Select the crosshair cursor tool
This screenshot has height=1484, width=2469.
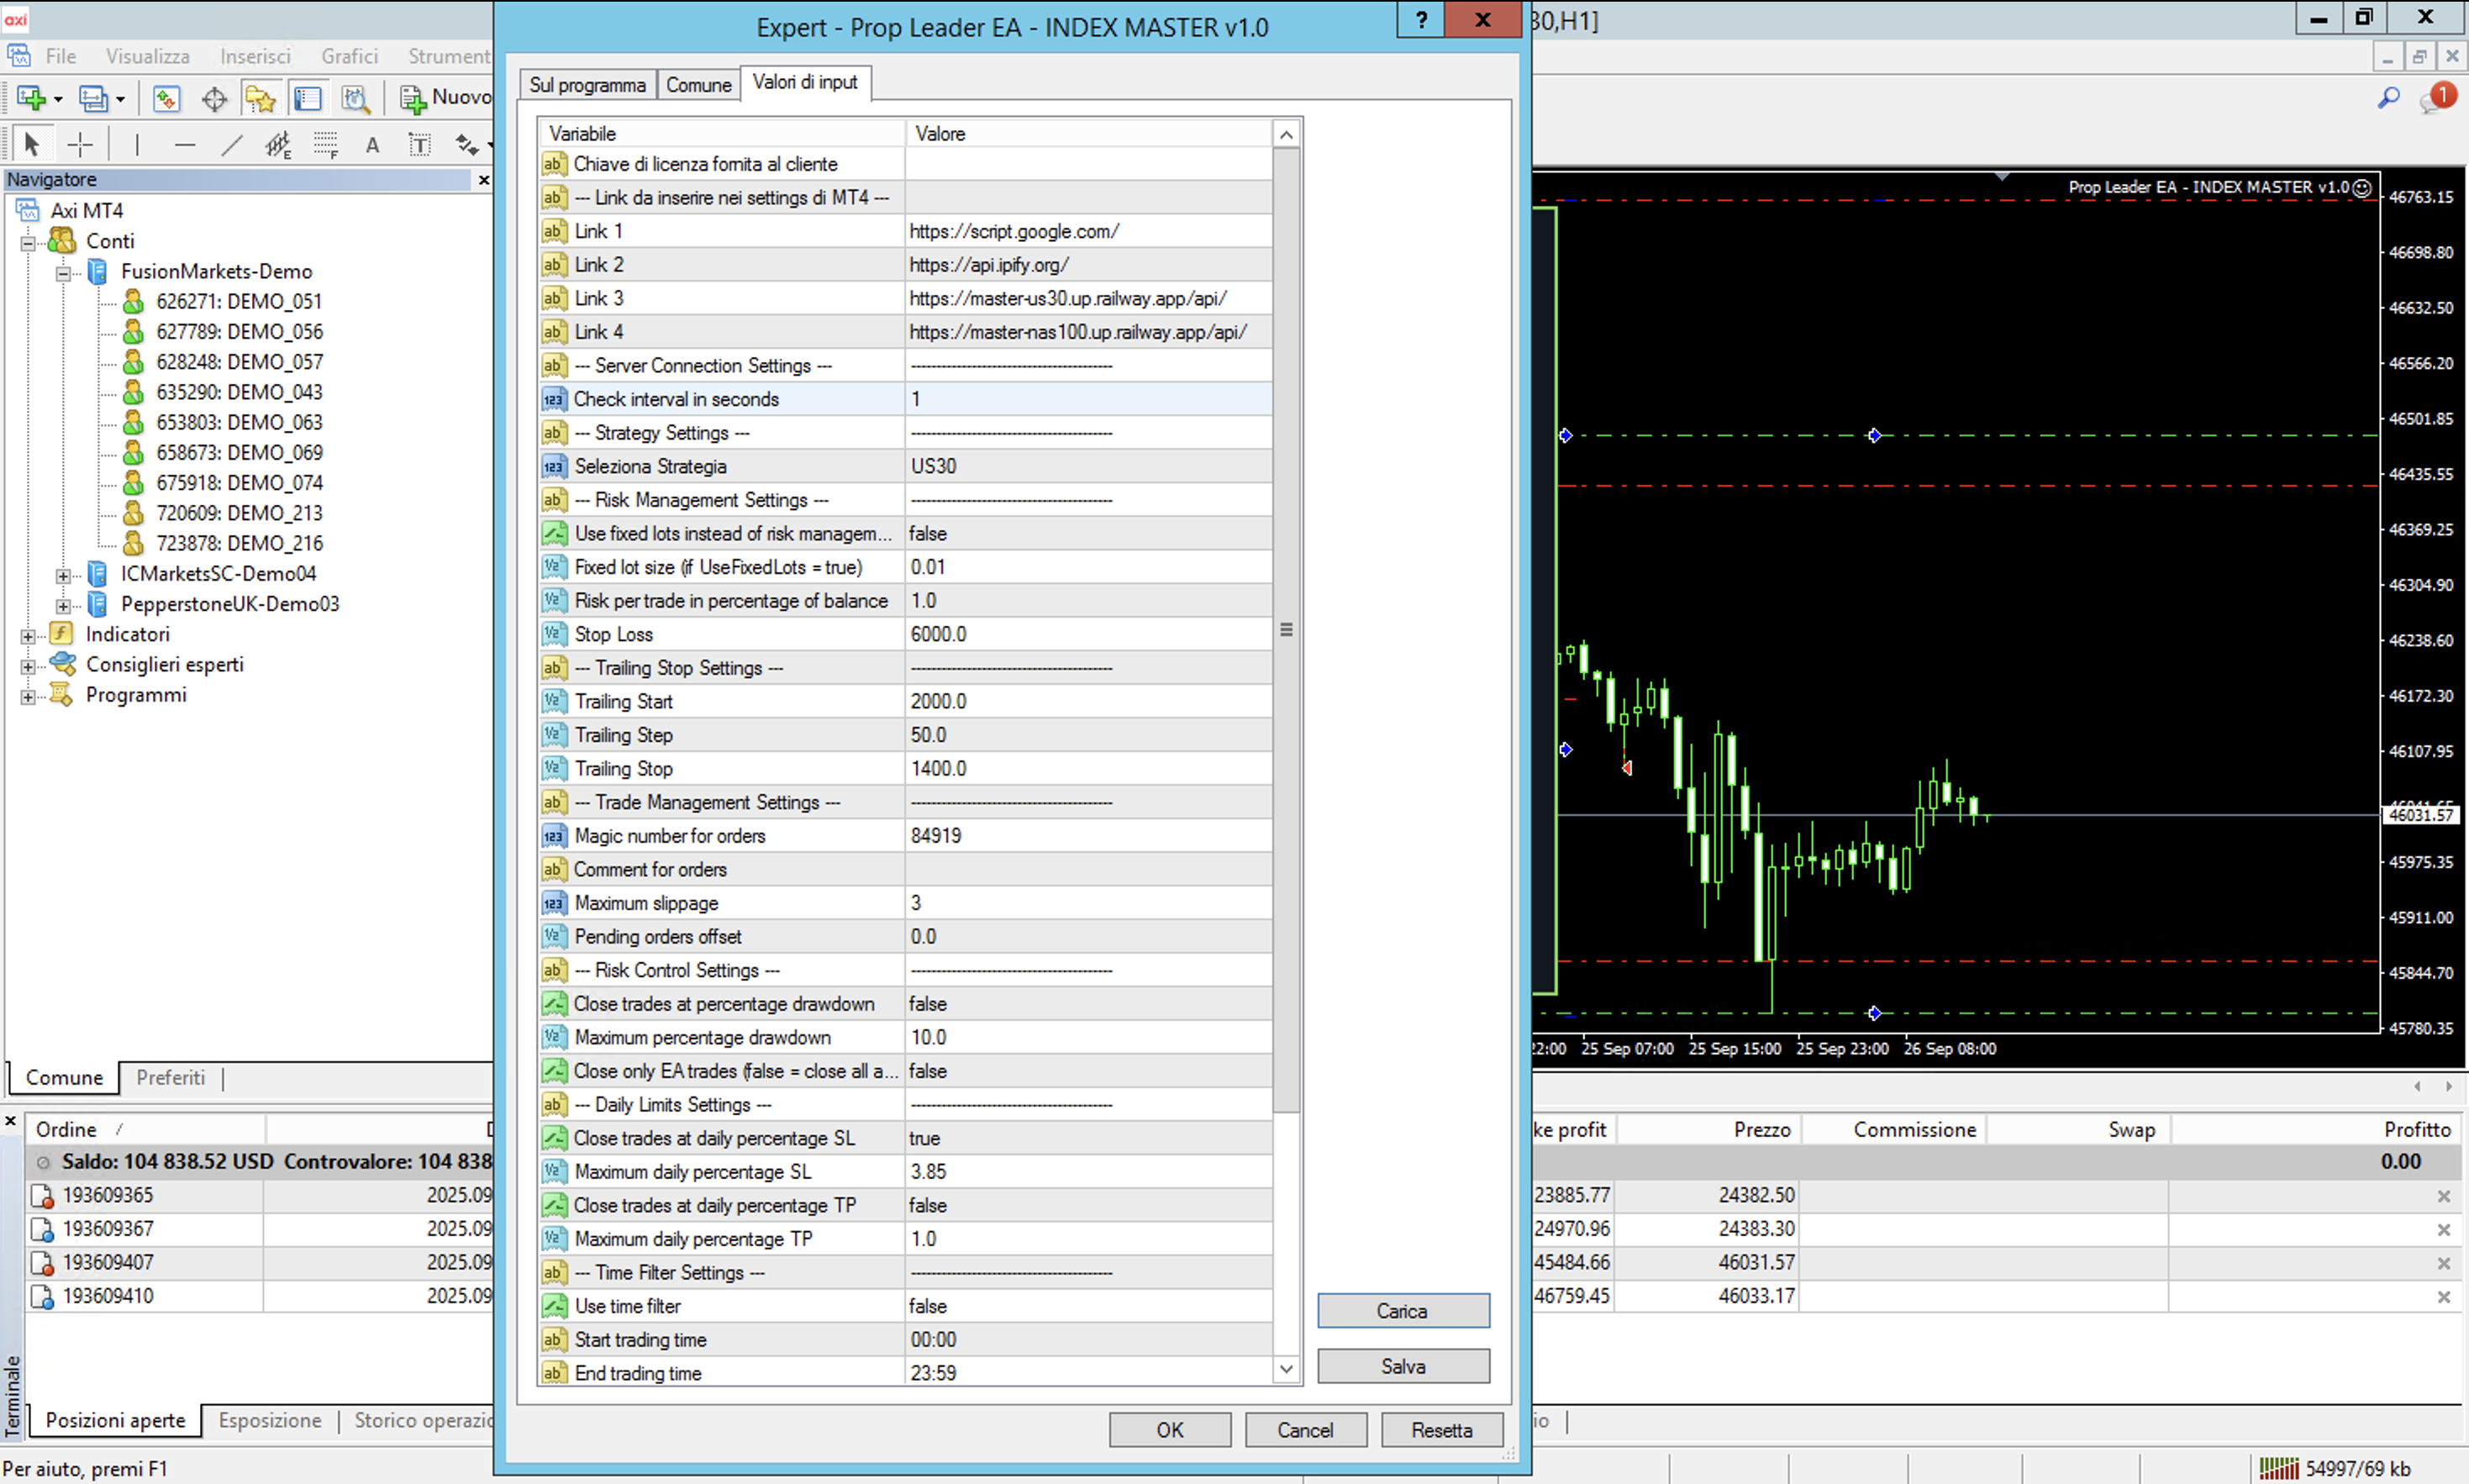point(80,145)
